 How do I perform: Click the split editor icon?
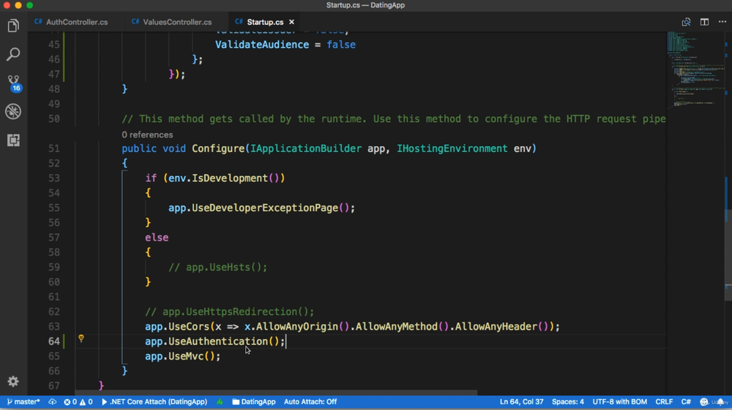pos(704,22)
